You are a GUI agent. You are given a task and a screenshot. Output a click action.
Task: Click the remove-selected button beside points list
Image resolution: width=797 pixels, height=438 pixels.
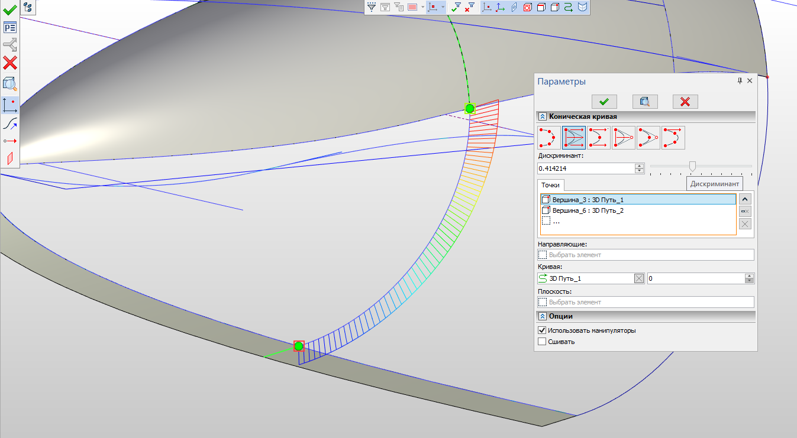point(746,212)
